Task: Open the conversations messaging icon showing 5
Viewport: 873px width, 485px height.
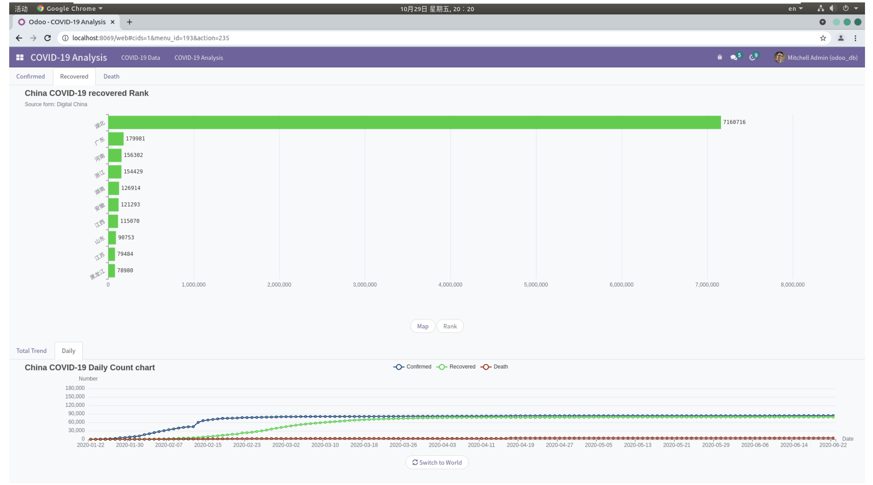Action: click(734, 57)
